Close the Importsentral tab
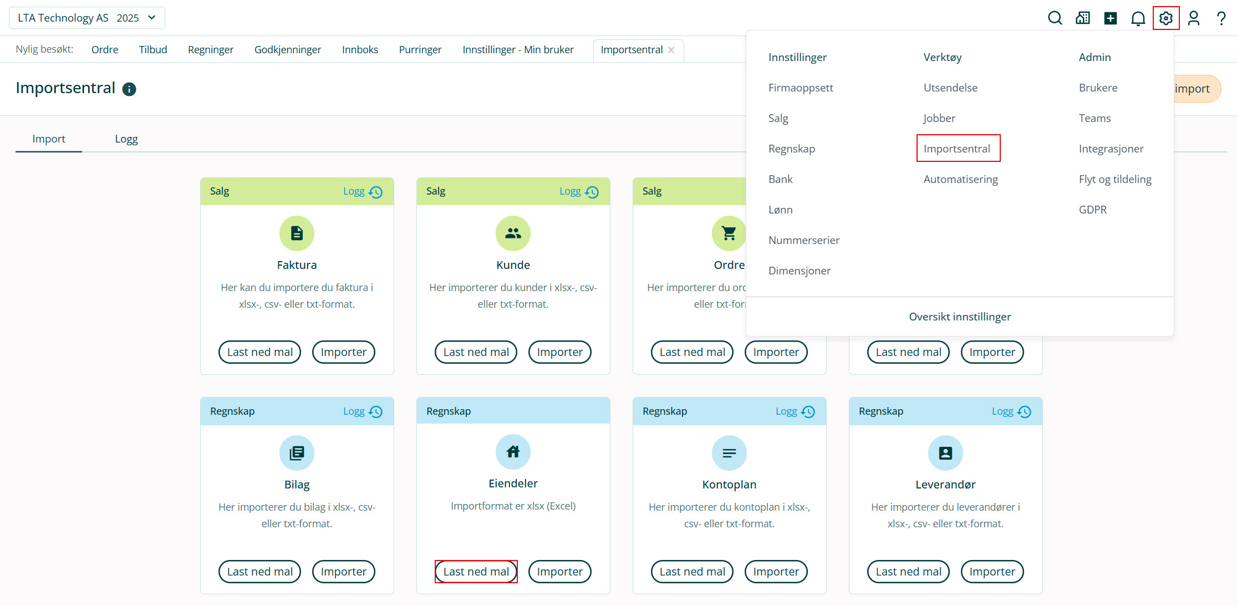 [671, 50]
